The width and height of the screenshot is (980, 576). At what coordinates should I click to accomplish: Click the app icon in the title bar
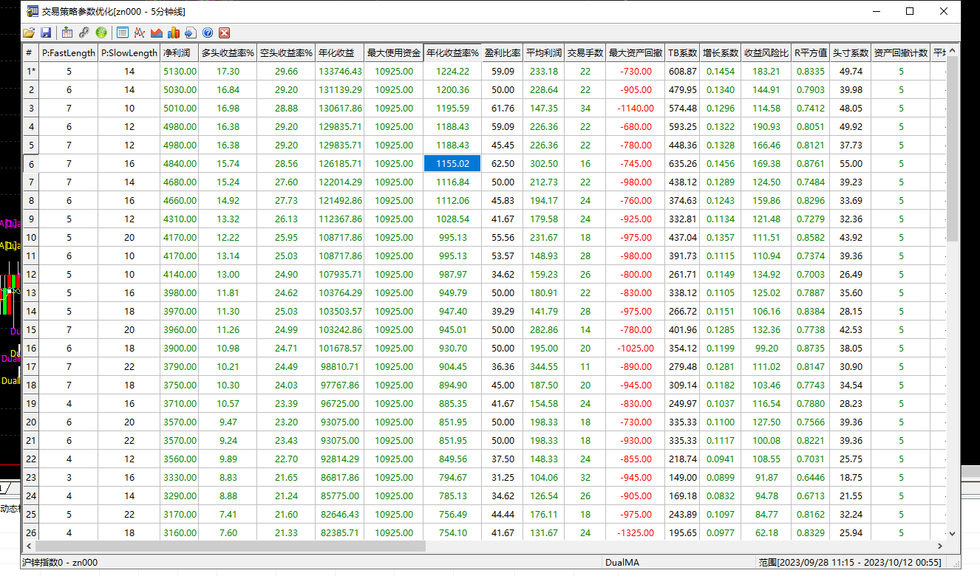[x=33, y=11]
